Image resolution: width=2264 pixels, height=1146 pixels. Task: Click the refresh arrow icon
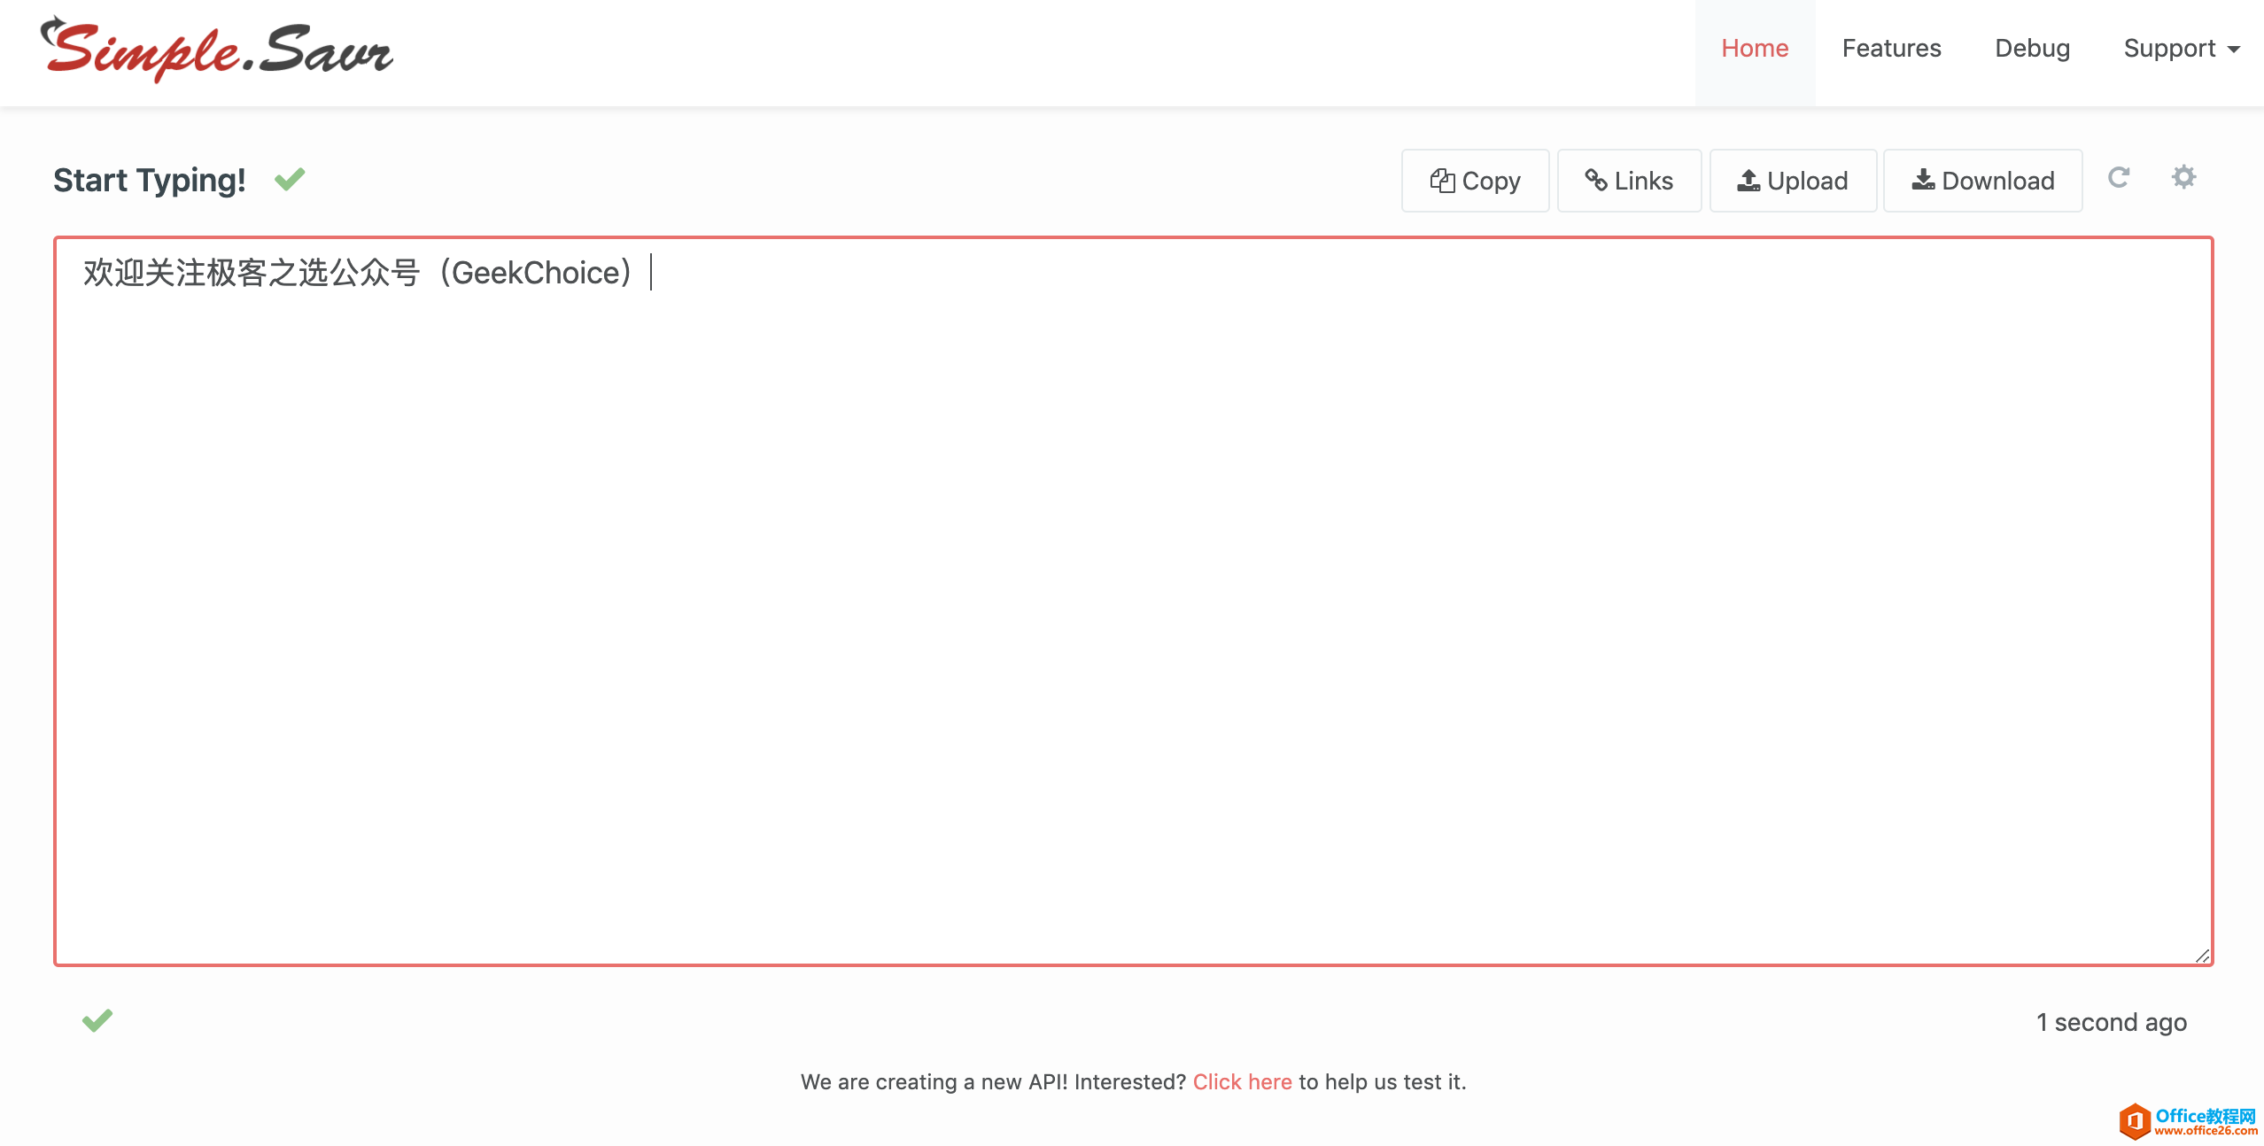pos(2118,178)
